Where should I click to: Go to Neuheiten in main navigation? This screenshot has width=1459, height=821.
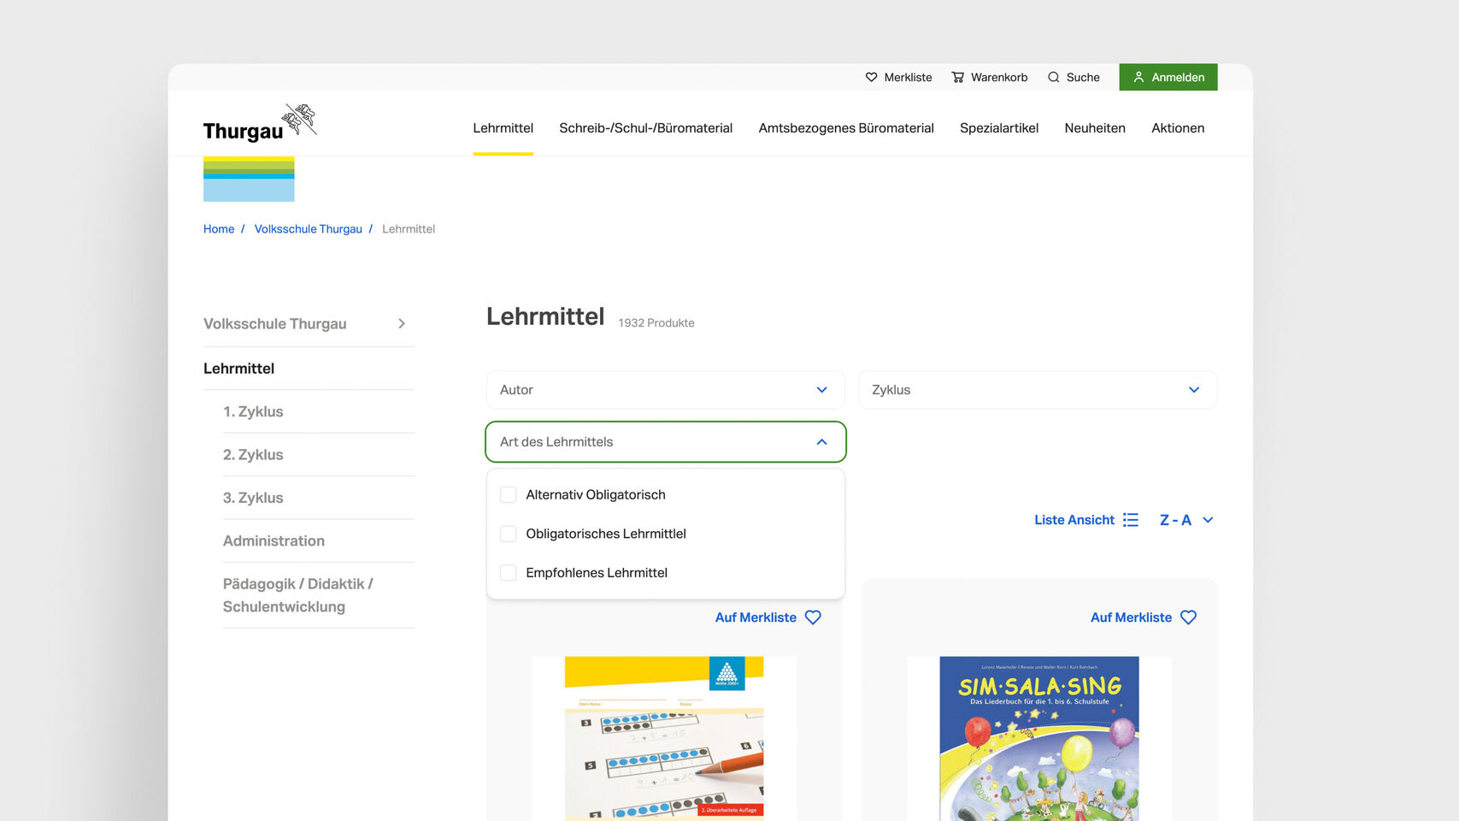click(x=1094, y=128)
